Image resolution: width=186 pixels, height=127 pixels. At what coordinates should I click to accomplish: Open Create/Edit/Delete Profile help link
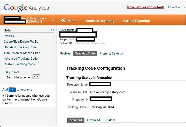(x=21, y=42)
